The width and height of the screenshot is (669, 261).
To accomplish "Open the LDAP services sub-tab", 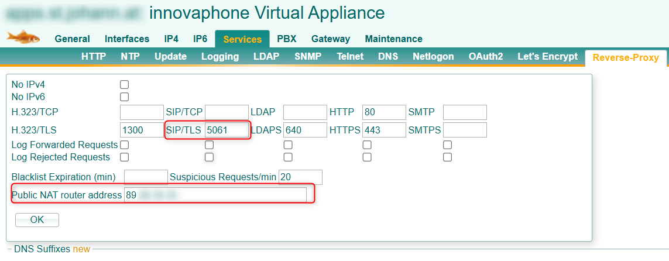I will pyautogui.click(x=266, y=57).
